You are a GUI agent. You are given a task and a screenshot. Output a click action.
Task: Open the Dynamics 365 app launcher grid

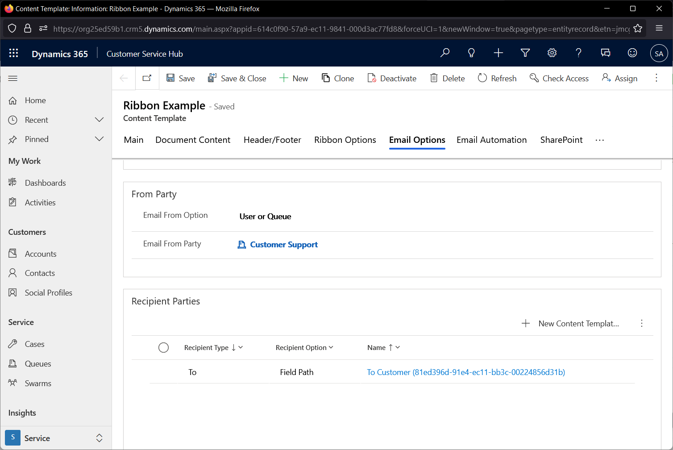pos(14,53)
